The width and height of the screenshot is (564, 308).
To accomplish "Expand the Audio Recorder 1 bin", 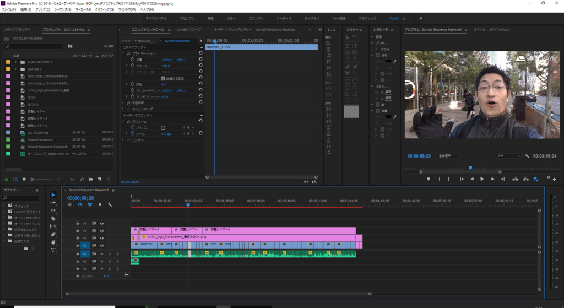I will 15,62.
